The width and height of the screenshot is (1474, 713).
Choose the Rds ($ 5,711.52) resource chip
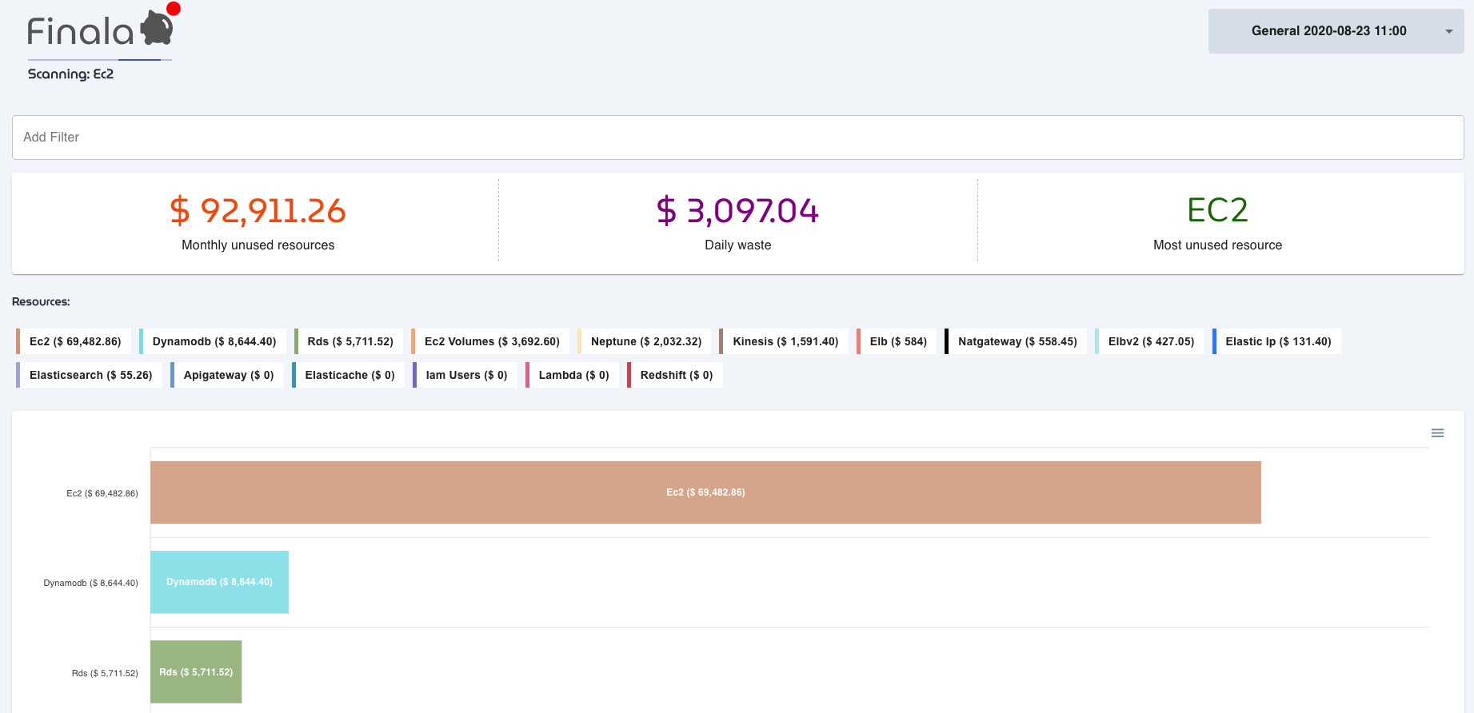point(350,341)
